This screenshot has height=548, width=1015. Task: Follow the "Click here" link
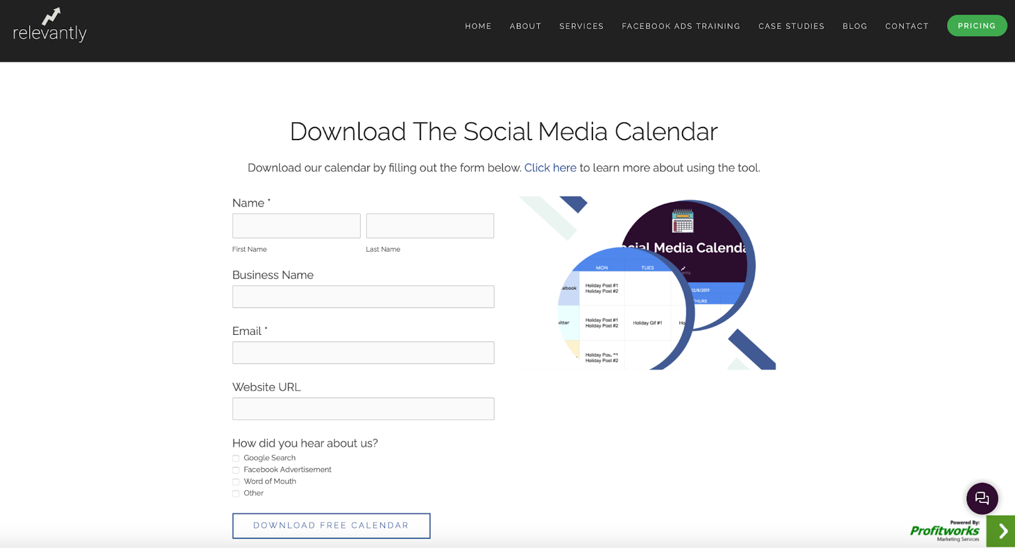pos(550,168)
